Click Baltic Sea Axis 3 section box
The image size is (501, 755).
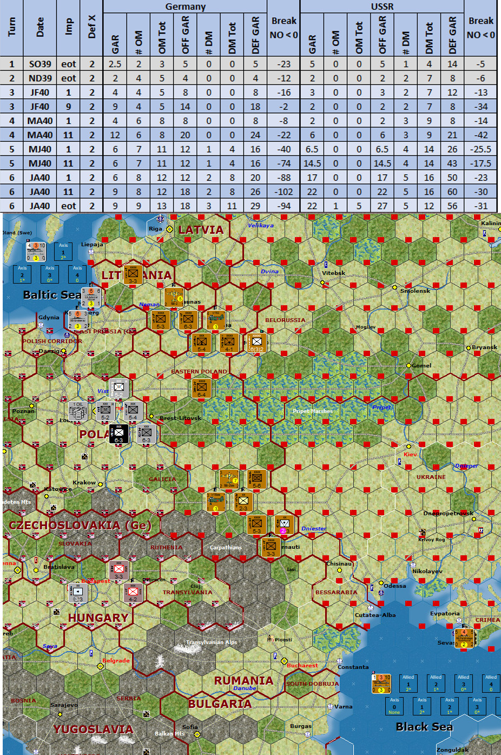point(50,274)
